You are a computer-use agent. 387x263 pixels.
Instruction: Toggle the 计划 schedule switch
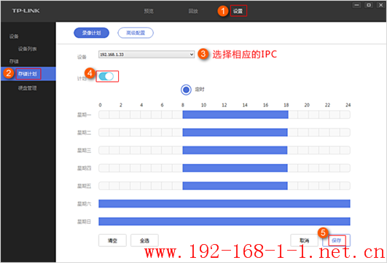[x=106, y=76]
